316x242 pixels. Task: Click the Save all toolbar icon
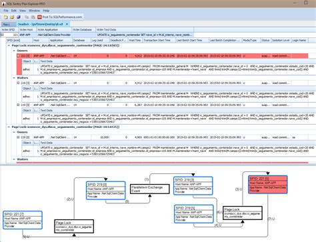pyautogui.click(x=19, y=17)
